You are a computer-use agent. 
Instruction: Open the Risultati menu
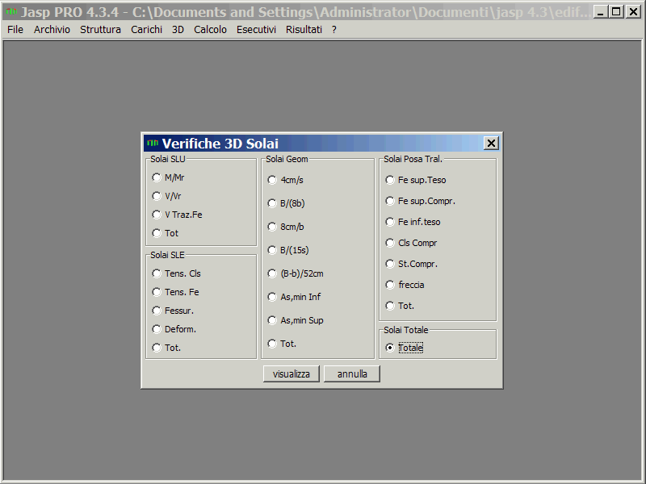(x=304, y=30)
